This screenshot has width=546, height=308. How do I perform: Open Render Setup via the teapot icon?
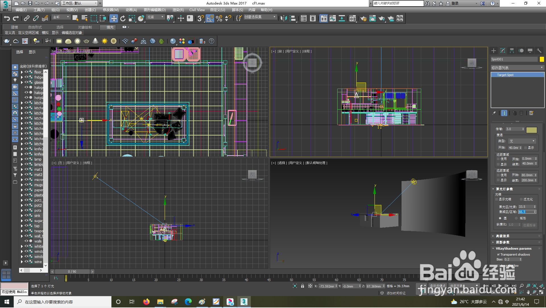(x=363, y=18)
